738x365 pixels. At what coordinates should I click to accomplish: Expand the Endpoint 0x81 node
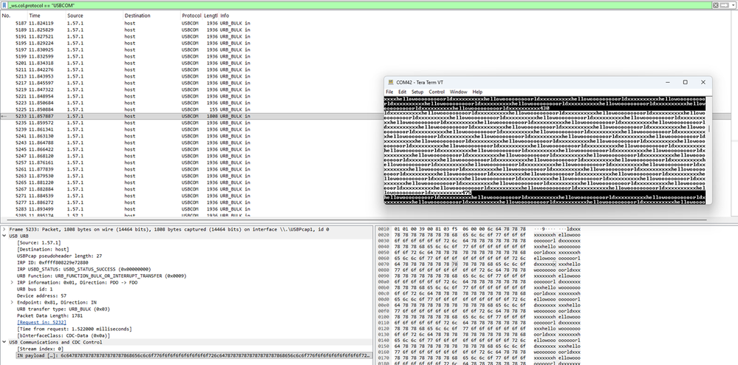pos(13,302)
